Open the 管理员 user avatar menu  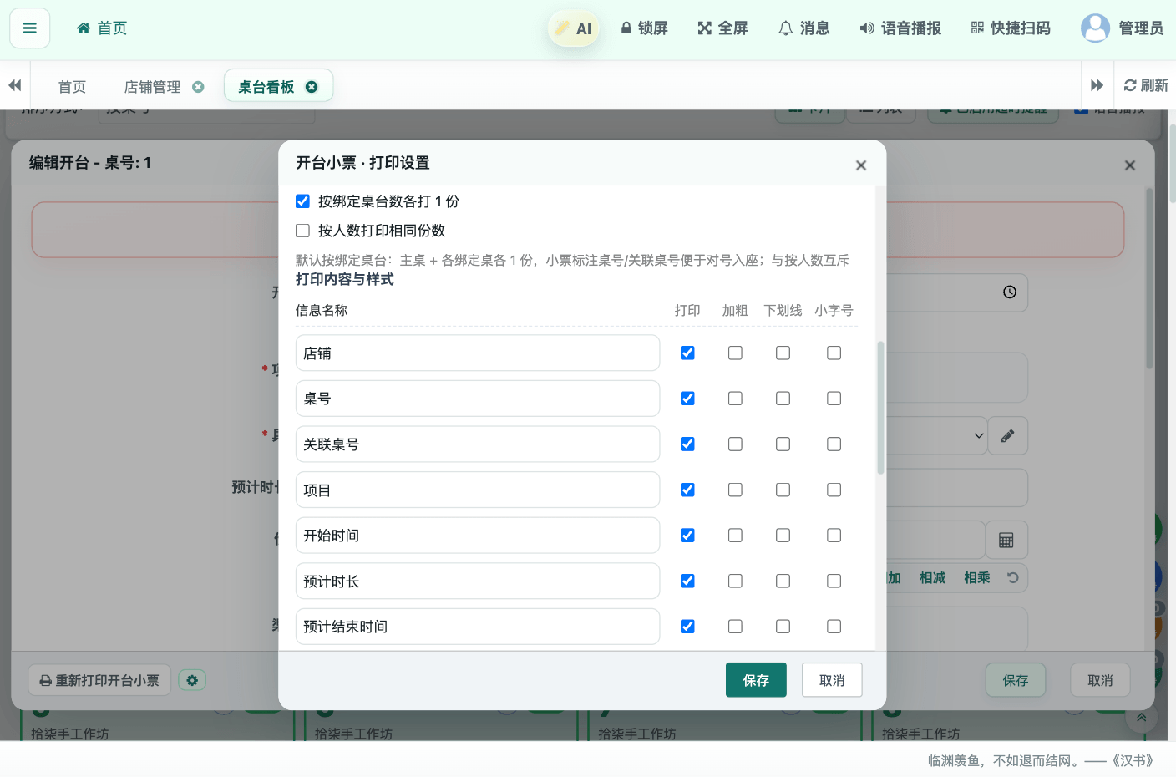point(1122,28)
